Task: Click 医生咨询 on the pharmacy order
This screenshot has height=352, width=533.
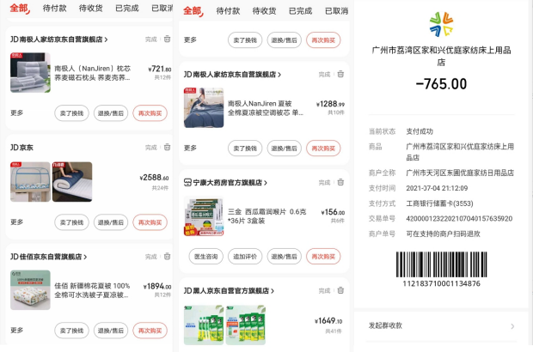Action: coord(205,257)
